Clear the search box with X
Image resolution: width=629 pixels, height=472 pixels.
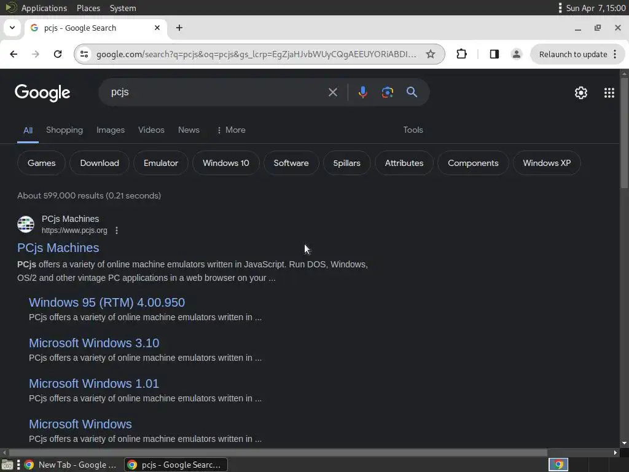pos(332,92)
